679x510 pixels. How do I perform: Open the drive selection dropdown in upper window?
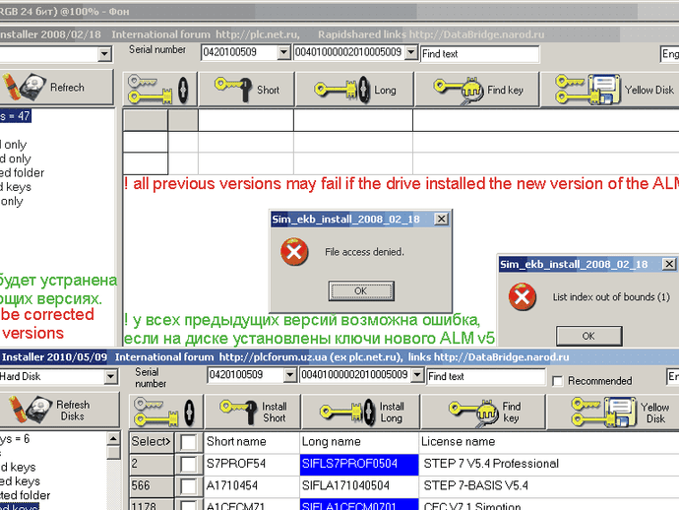(104, 54)
